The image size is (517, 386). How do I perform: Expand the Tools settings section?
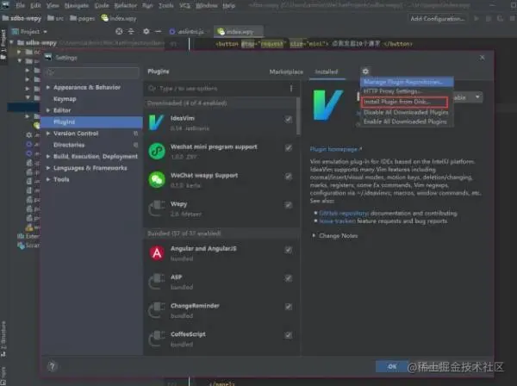48,179
